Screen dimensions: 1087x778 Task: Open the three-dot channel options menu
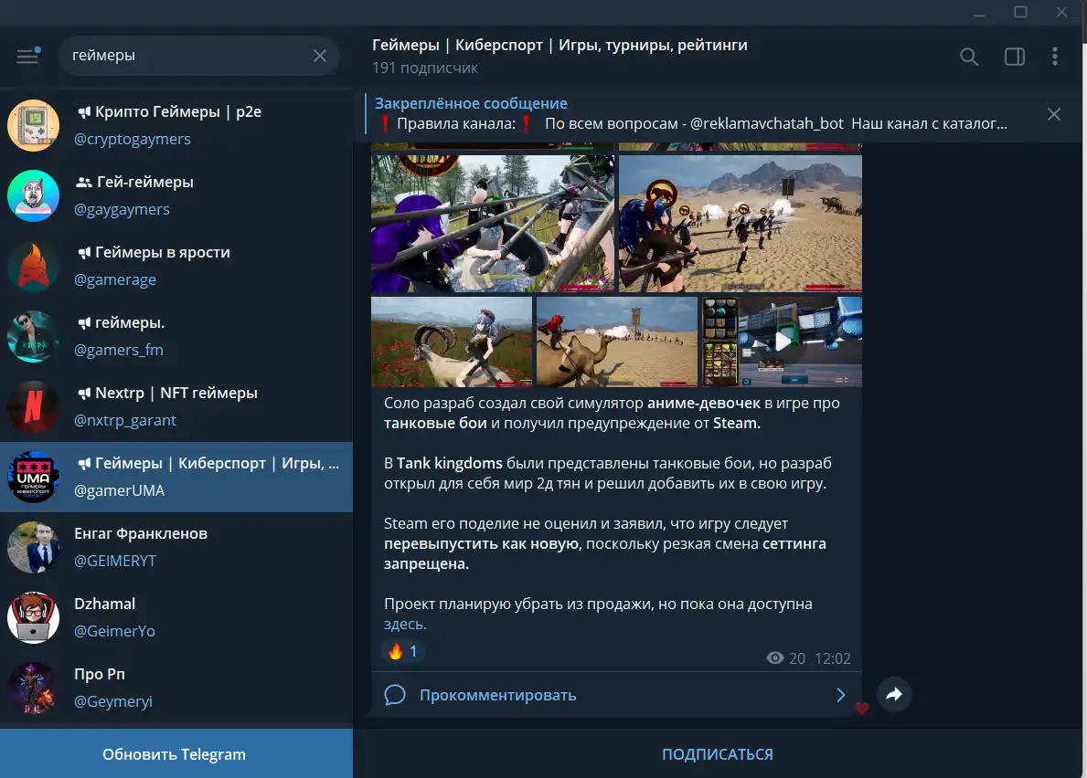point(1054,57)
